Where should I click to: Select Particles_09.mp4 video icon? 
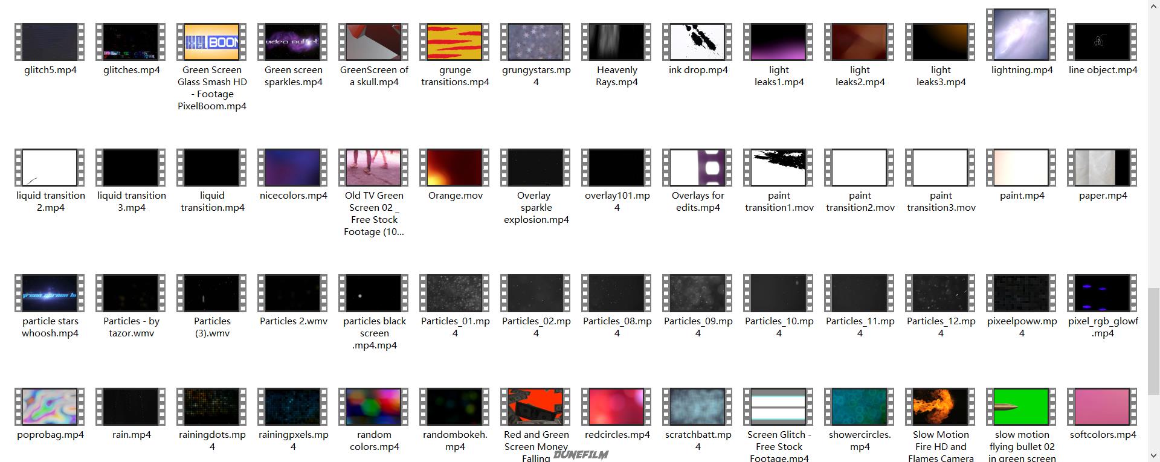pyautogui.click(x=698, y=294)
